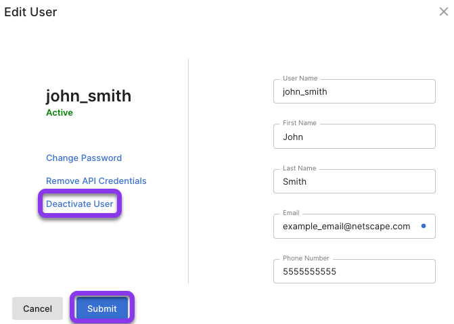Click the Edit User dialog title
The height and width of the screenshot is (324, 454).
30,12
